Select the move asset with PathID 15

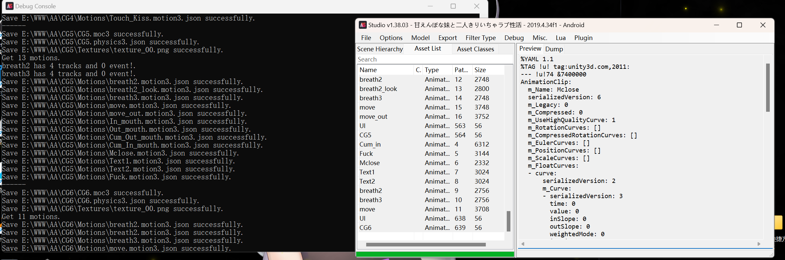pos(430,107)
